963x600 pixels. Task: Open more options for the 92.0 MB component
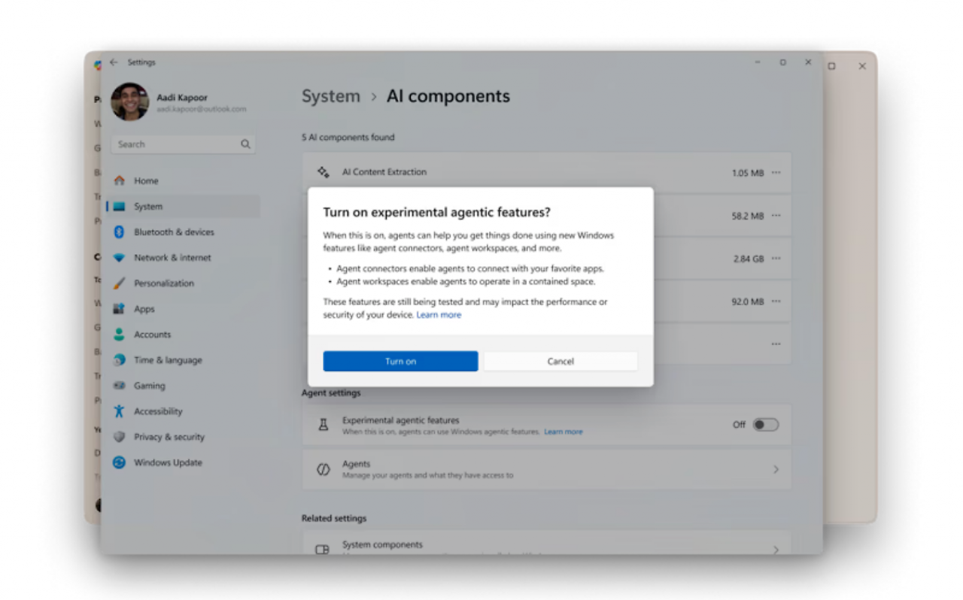[x=776, y=301]
